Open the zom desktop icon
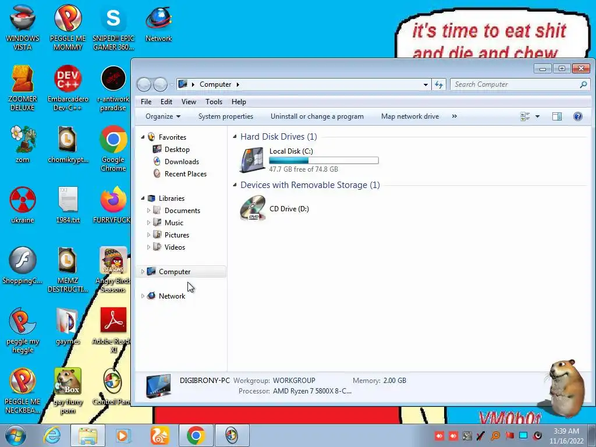 click(23, 144)
